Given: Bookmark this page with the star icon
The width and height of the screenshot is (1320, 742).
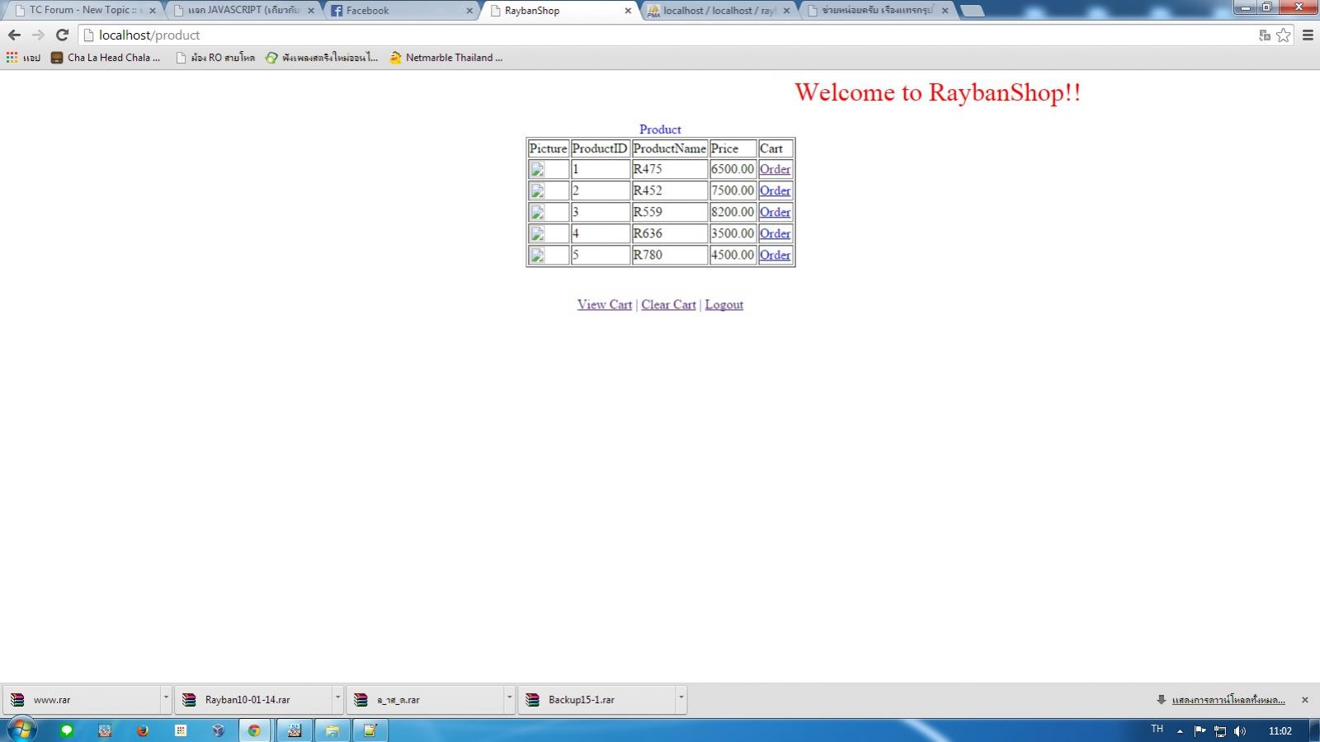Looking at the screenshot, I should click(1284, 35).
